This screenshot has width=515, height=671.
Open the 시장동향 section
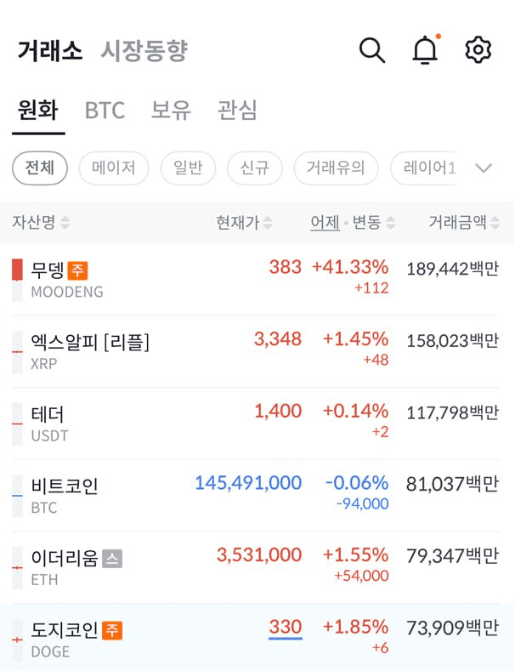point(144,50)
